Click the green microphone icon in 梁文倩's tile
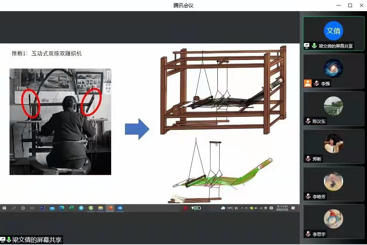 [x=314, y=46]
